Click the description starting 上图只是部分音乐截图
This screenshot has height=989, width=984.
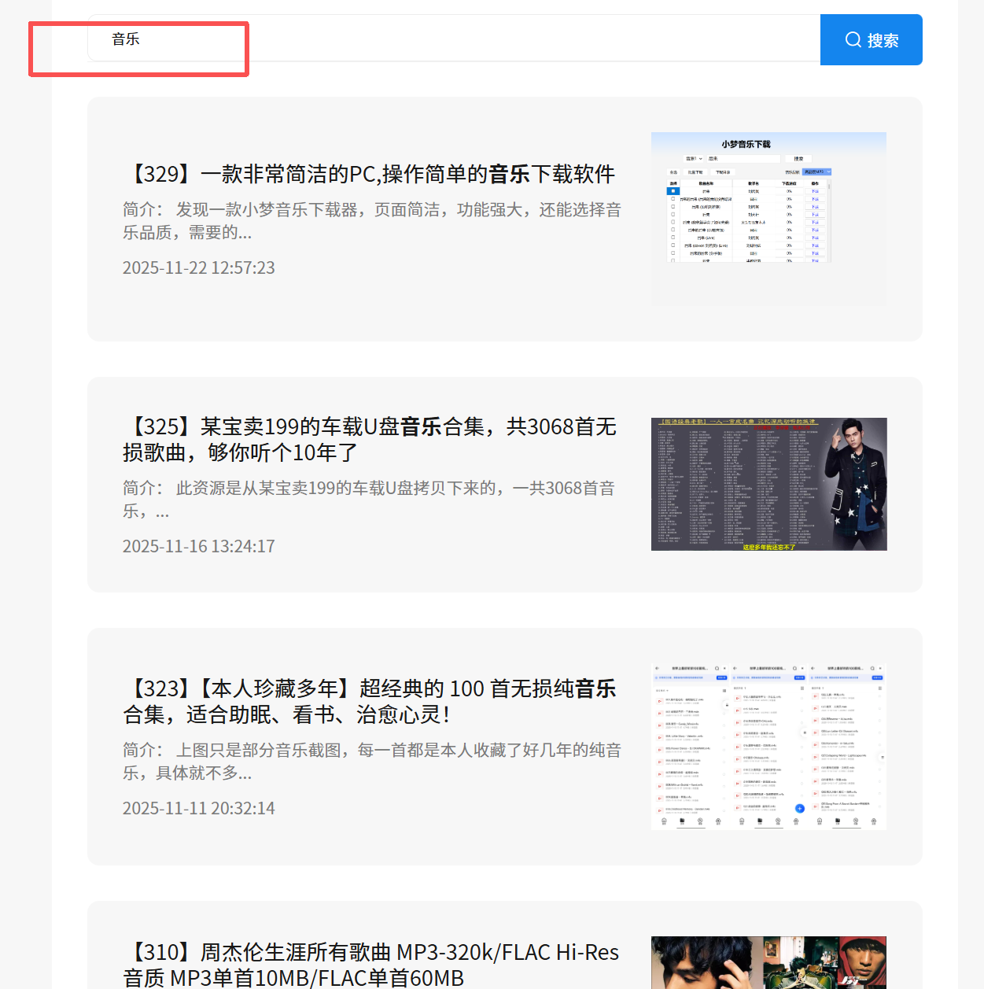coord(371,762)
